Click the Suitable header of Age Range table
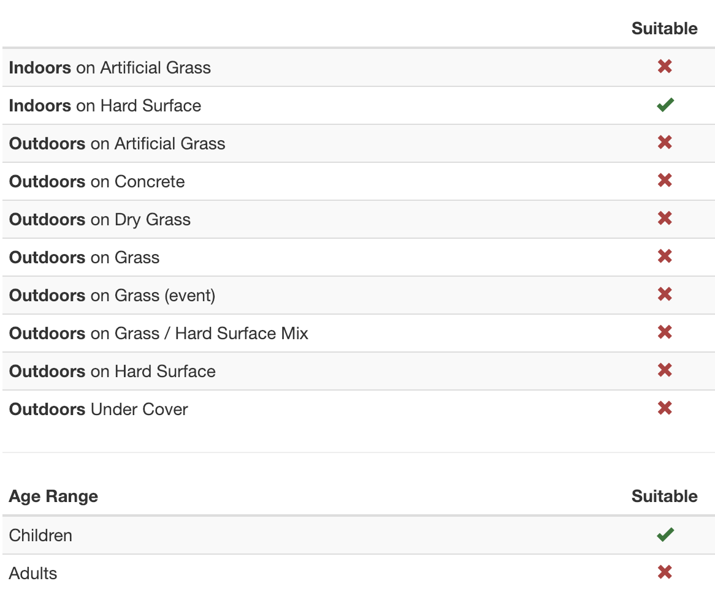Image resolution: width=715 pixels, height=600 pixels. coord(664,497)
